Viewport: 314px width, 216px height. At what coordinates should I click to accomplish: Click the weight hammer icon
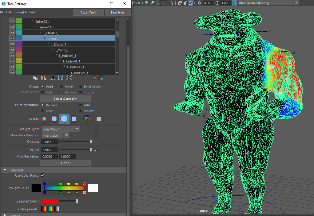point(52,78)
